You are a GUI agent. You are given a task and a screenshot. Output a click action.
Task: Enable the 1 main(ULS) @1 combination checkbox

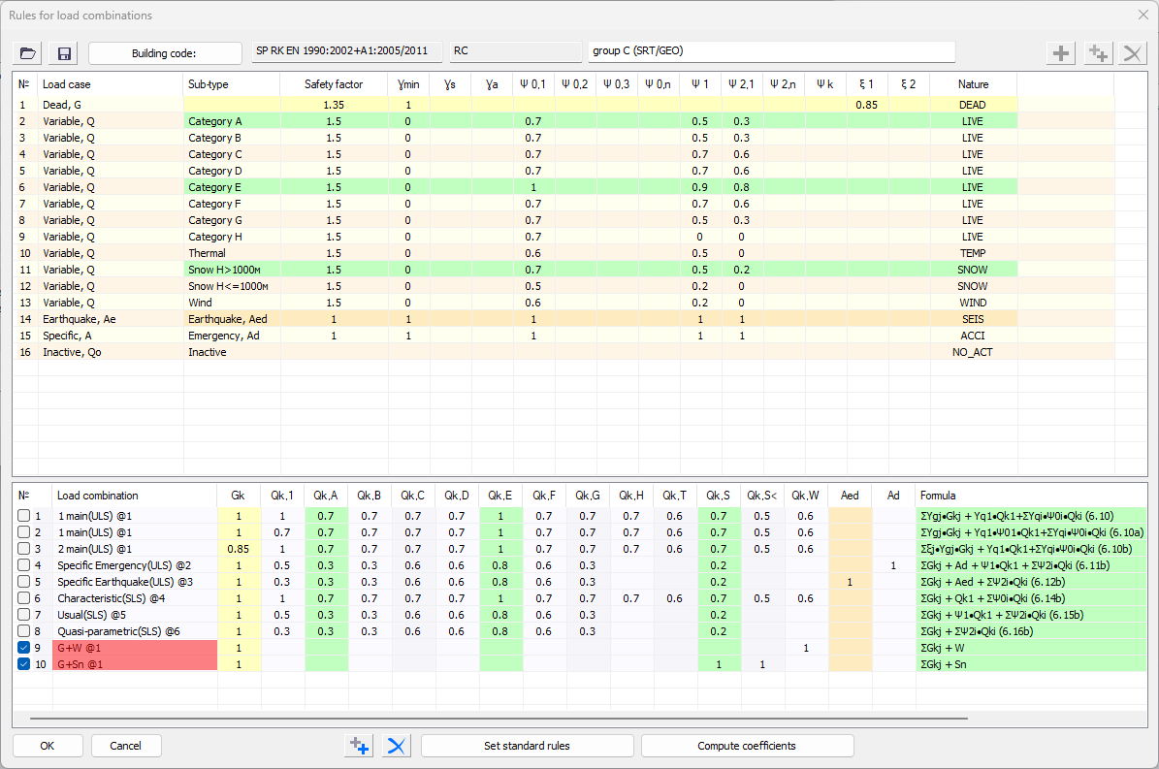point(23,515)
